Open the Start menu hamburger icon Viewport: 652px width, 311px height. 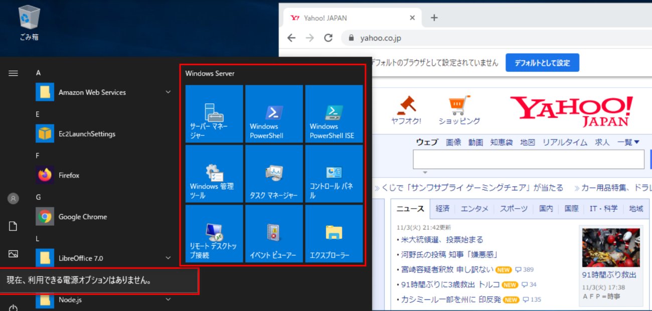(14, 73)
